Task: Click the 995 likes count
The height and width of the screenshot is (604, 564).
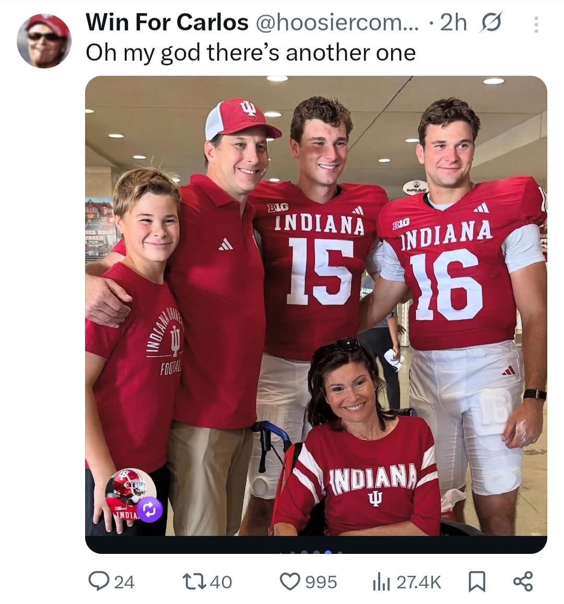Action: click(x=321, y=582)
